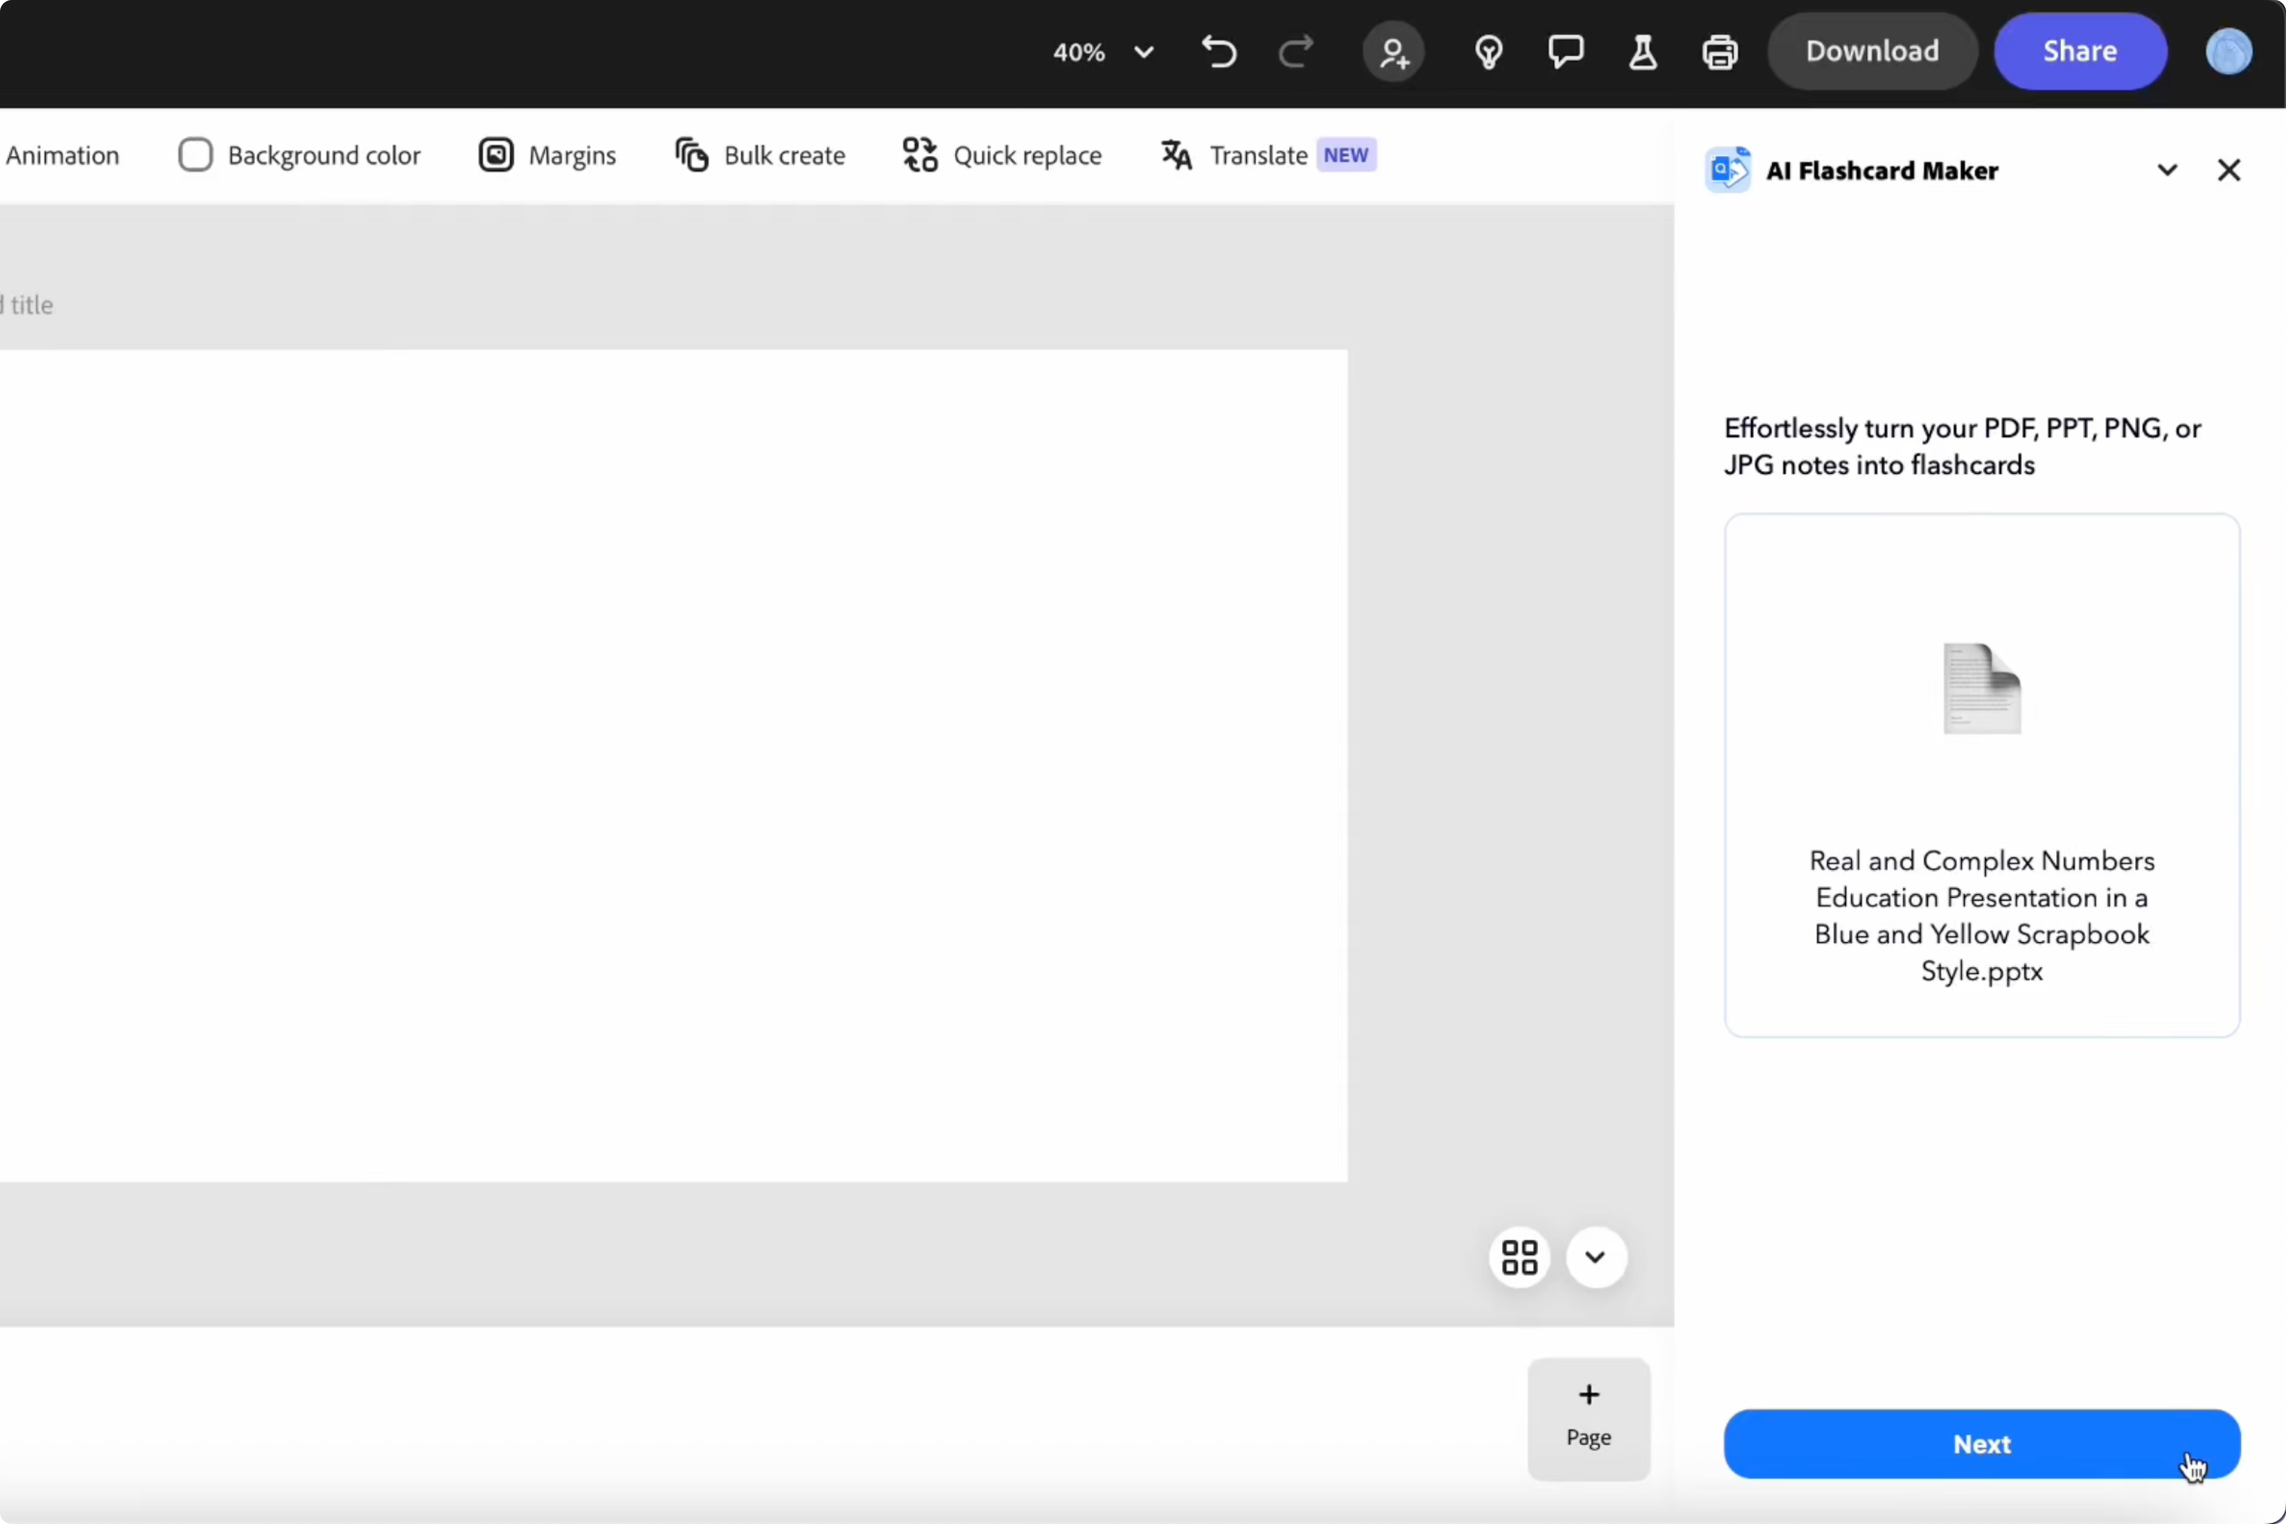Open the comments speech bubble icon

tap(1565, 52)
